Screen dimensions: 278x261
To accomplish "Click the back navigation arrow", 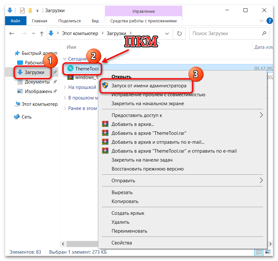I will click(x=11, y=33).
